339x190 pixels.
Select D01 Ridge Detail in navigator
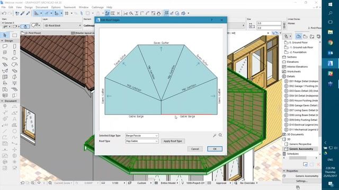[x=304, y=81]
